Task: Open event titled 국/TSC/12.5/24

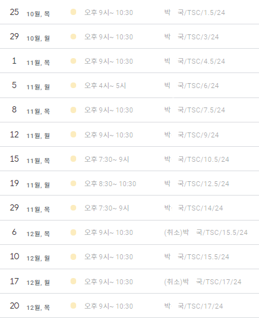Action: coord(197,184)
